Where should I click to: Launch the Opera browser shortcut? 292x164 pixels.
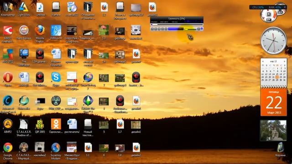(8, 79)
